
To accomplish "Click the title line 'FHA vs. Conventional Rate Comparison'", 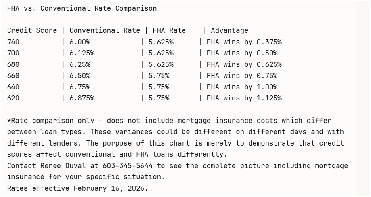I will (82, 8).
